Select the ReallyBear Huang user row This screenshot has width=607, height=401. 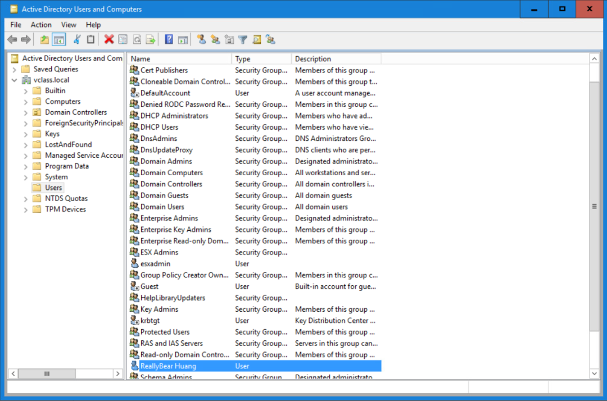point(255,366)
